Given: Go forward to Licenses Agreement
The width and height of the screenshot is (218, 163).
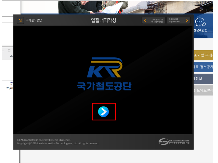Looking at the screenshot, I should [178, 20].
